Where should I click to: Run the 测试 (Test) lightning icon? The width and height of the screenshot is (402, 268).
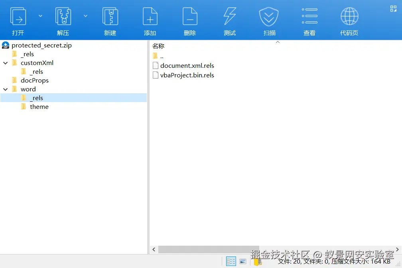[230, 16]
